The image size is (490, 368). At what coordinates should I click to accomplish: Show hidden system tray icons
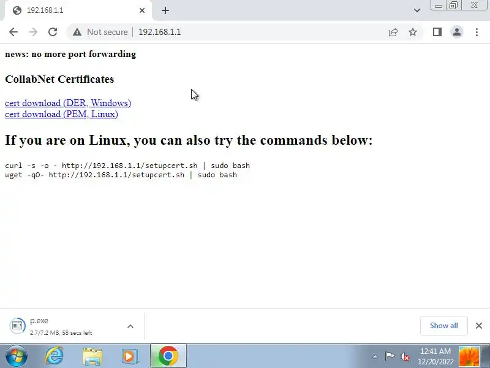tap(375, 356)
